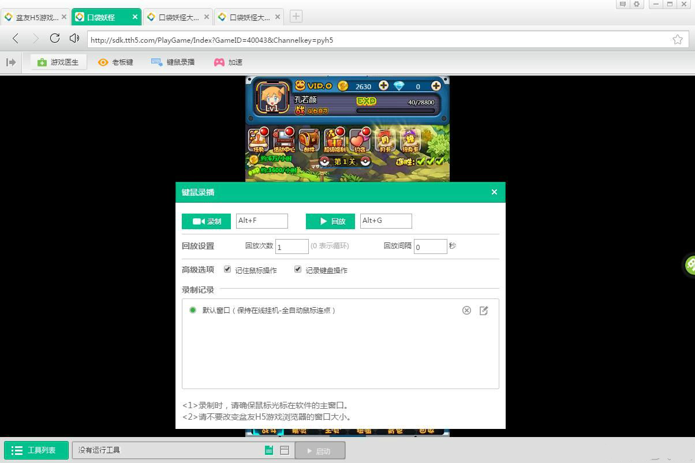The height and width of the screenshot is (463, 695).
Task: Open the browser menu icon beside the gear
Action: [x=623, y=4]
